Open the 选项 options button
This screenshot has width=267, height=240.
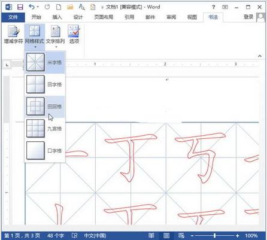pyautogui.click(x=74, y=34)
